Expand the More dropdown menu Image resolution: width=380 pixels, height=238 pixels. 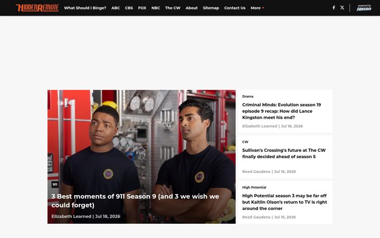click(257, 8)
